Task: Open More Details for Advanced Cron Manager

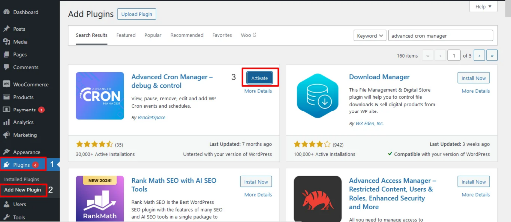Action: pyautogui.click(x=258, y=91)
